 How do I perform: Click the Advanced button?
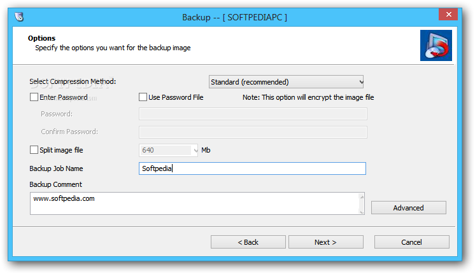click(409, 208)
